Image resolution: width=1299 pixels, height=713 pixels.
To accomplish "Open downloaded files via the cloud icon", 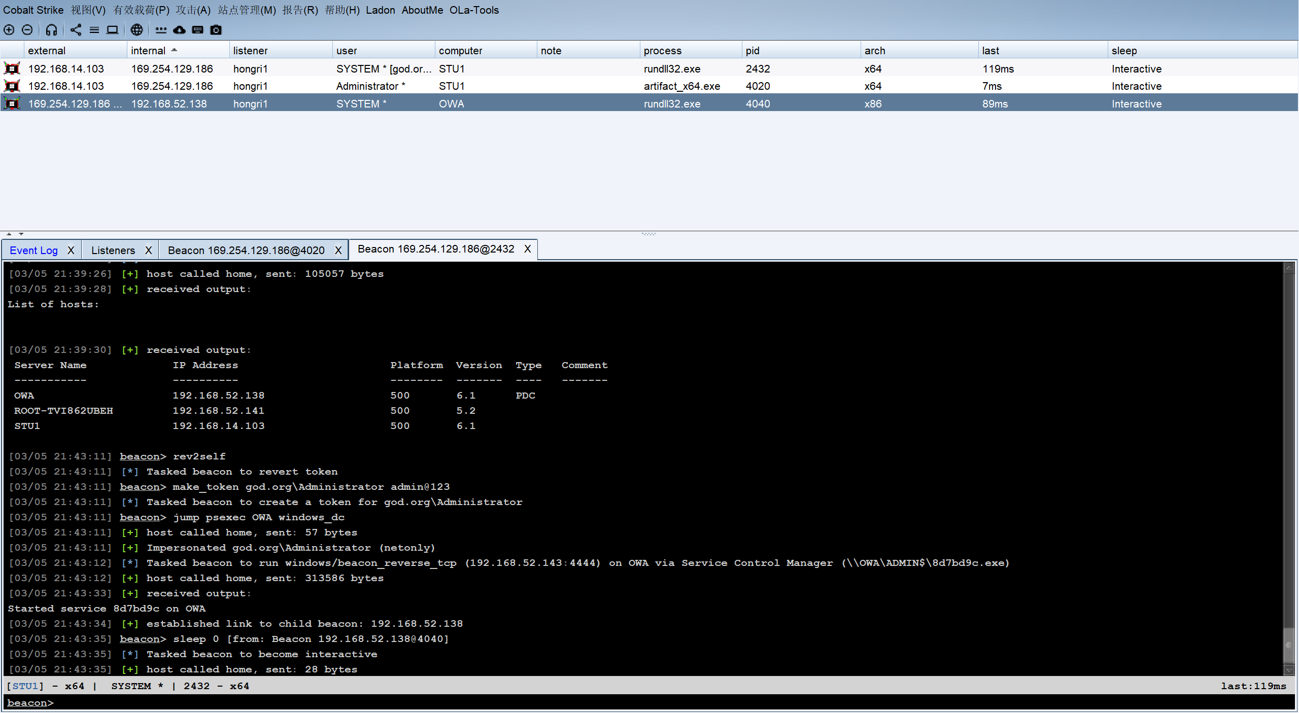I will [x=179, y=30].
